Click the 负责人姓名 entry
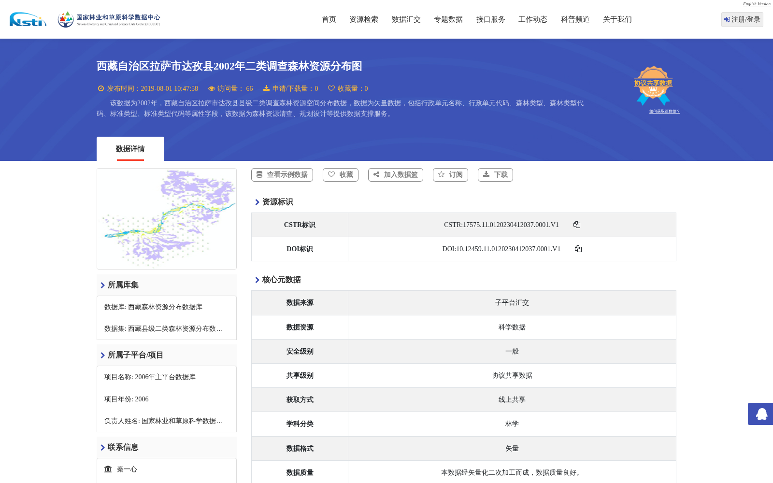 point(163,421)
